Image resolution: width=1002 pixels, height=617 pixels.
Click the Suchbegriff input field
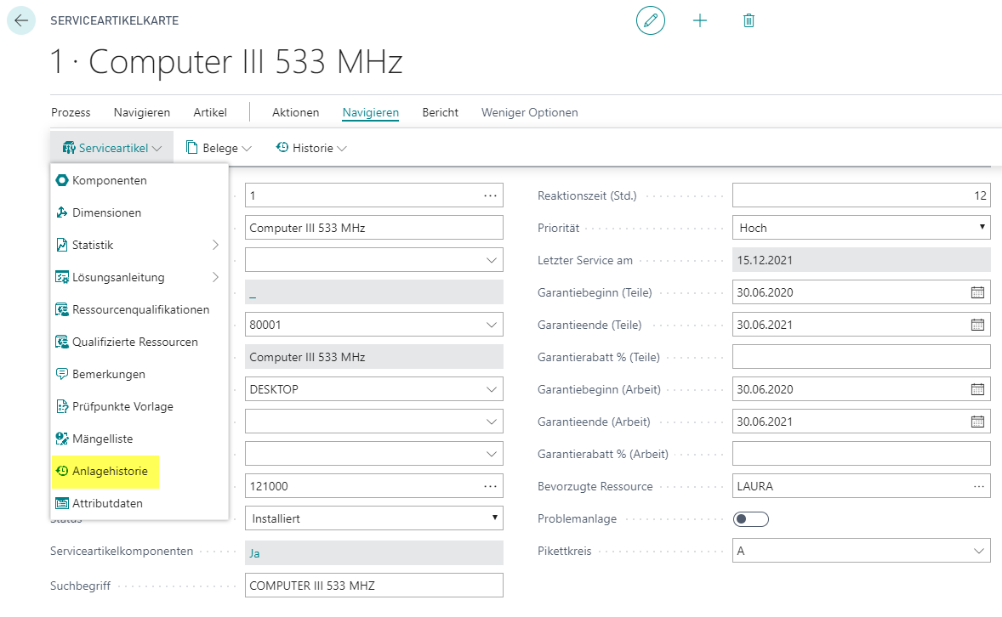373,585
